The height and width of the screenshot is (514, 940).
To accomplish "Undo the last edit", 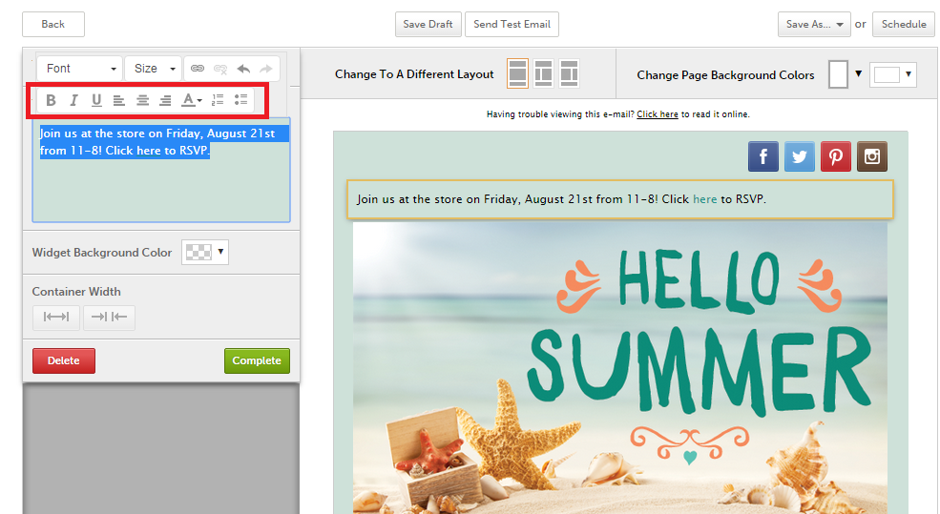I will pos(243,69).
